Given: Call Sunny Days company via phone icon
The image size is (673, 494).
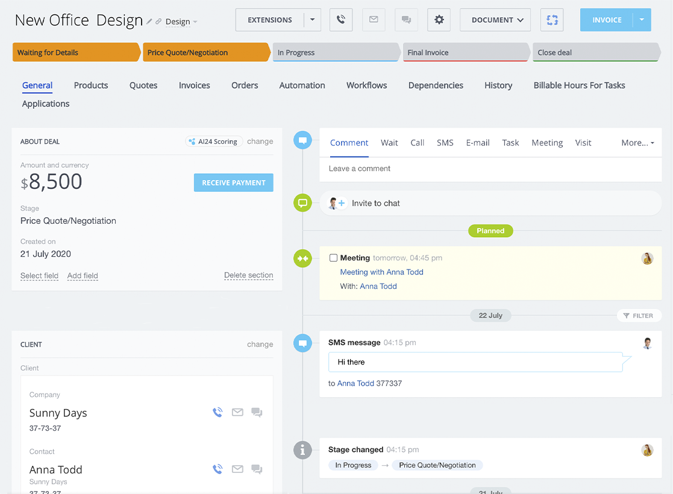Looking at the screenshot, I should click(x=218, y=413).
